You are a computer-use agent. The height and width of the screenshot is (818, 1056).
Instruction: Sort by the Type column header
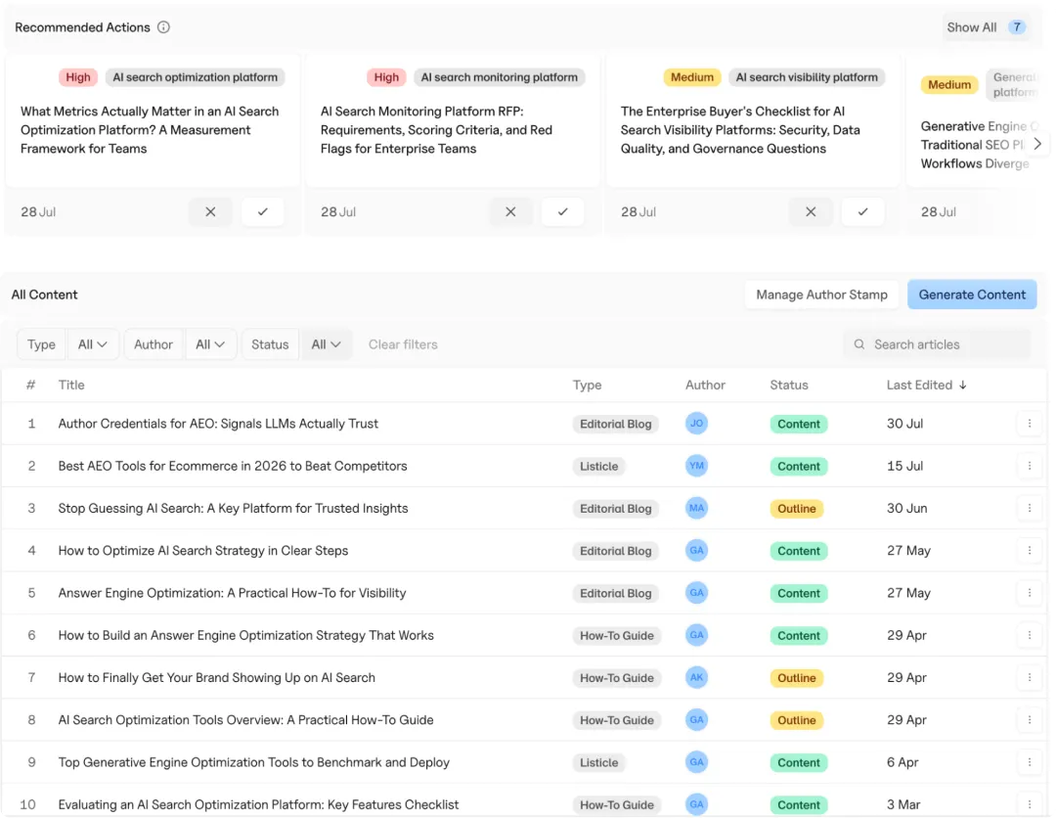pos(588,385)
